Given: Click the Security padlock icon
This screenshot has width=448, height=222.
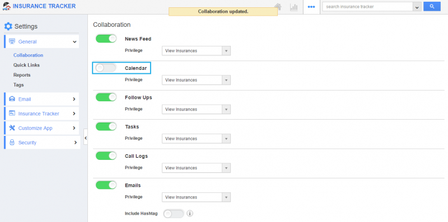Looking at the screenshot, I should coord(12,143).
